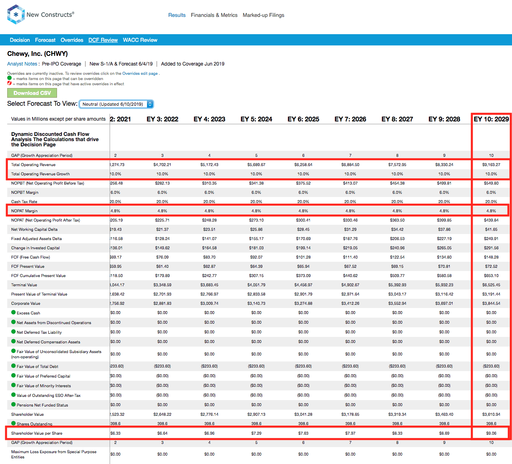Click the Cash Tax Rate row label
Screen dimensions: 512x464
coord(24,201)
